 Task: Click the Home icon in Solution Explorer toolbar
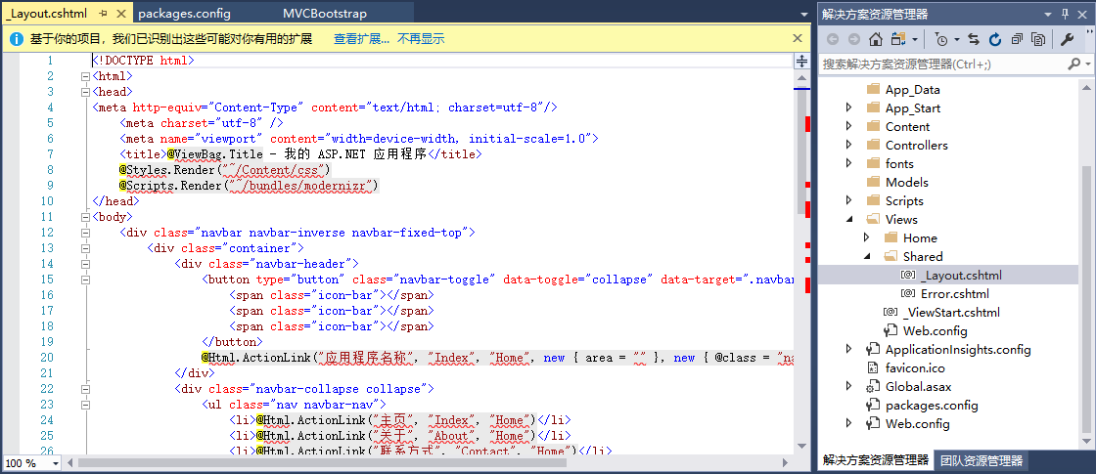click(x=876, y=39)
